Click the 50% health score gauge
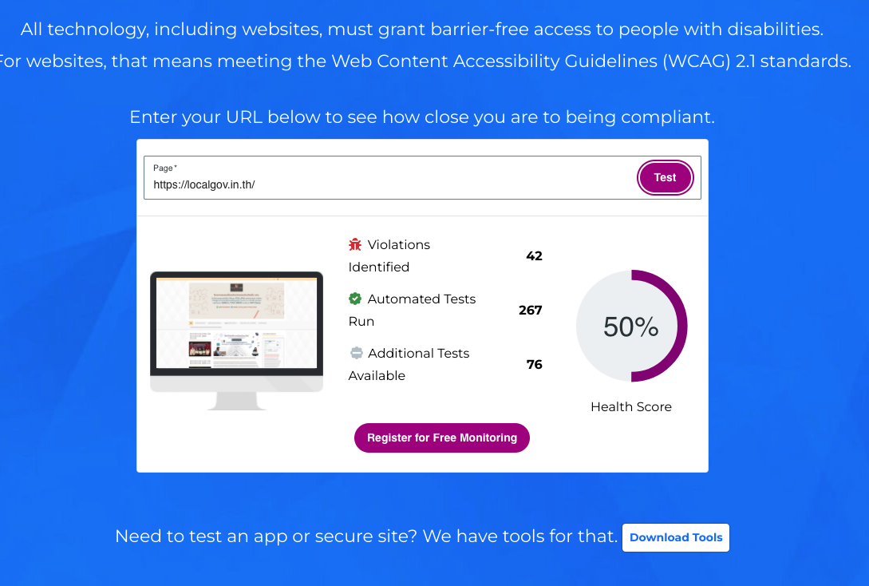The height and width of the screenshot is (586, 869). click(x=631, y=326)
